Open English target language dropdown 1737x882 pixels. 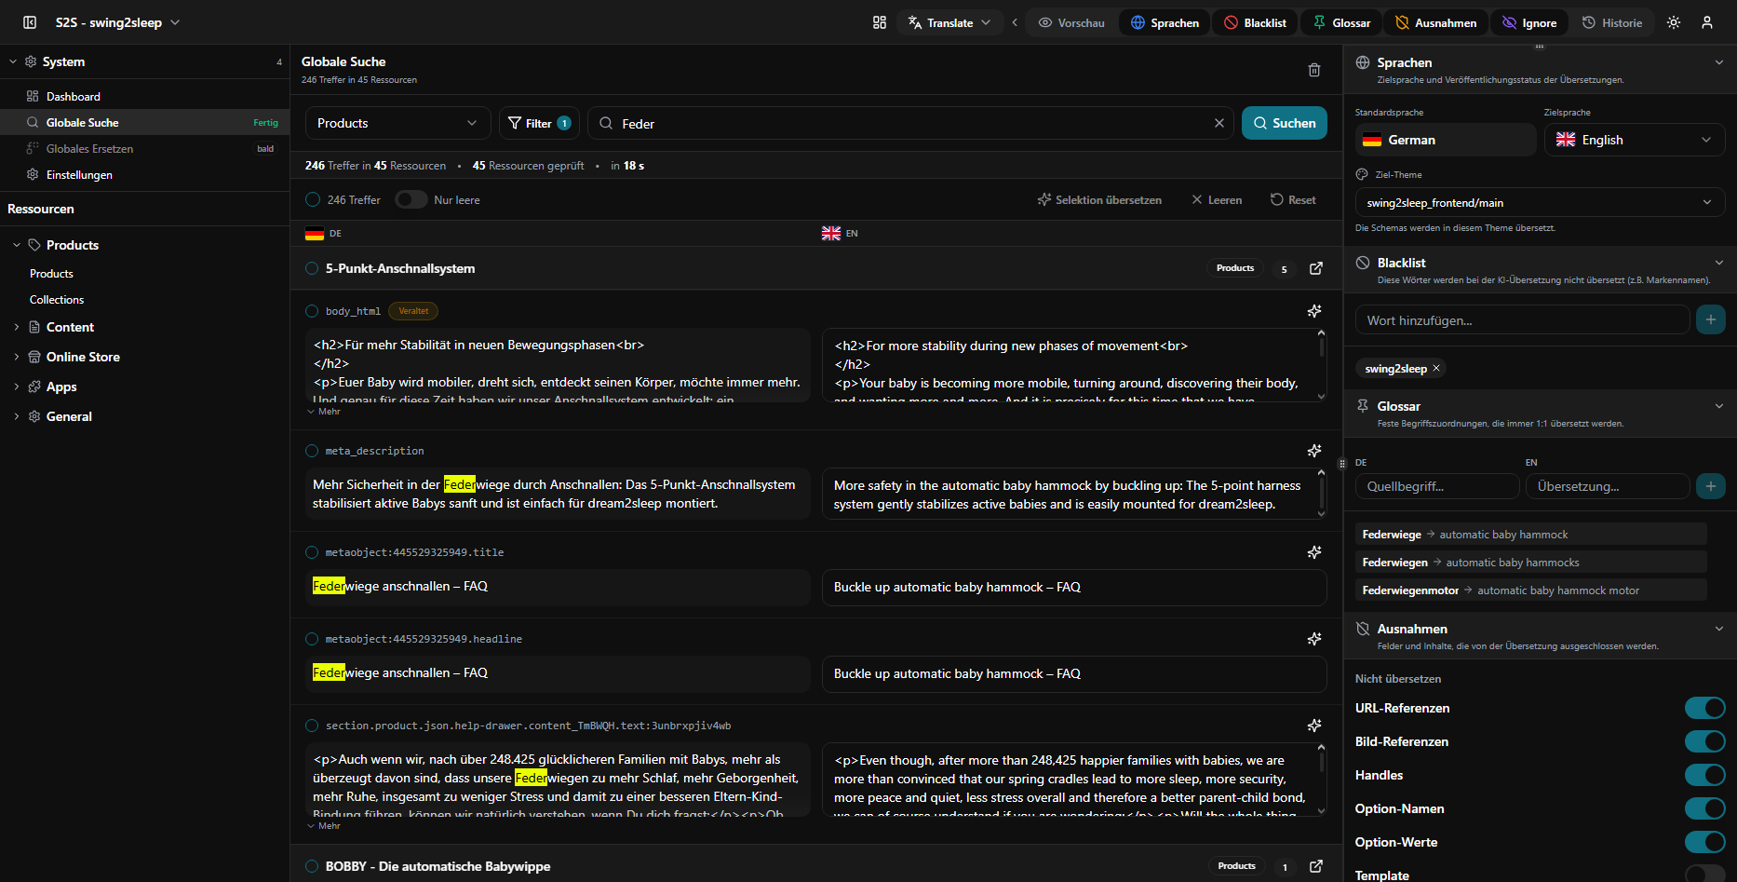(x=1635, y=140)
